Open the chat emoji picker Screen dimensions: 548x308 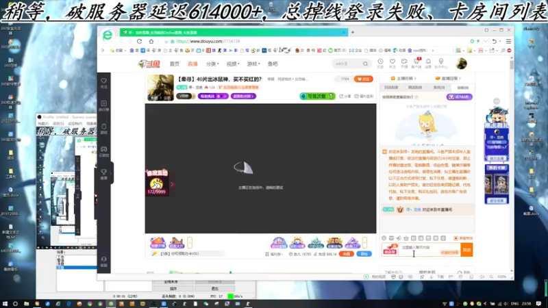[x=384, y=238]
